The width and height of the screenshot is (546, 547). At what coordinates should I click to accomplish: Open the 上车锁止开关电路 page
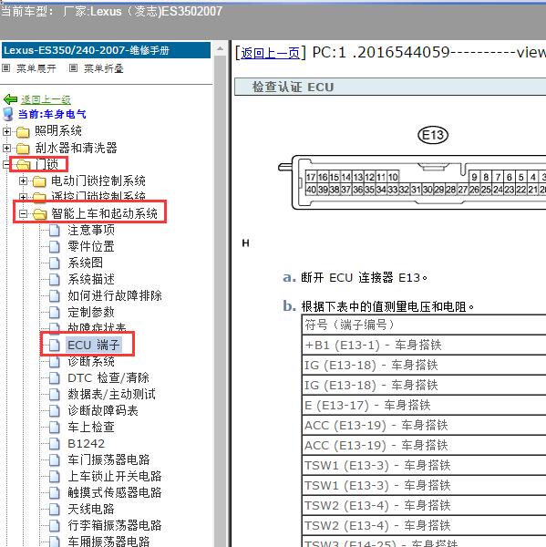tap(115, 476)
